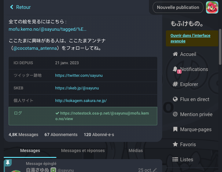Screen dimensions: 222x172
Task: Click the 個人サイト field label
Action: tap(23, 100)
